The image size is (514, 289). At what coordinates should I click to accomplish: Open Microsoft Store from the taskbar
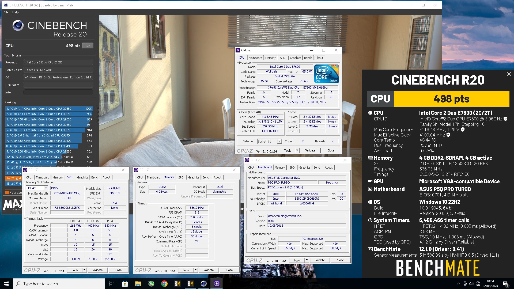point(125,284)
